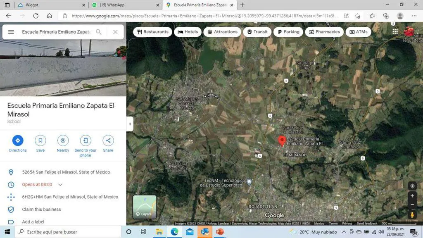Click Privacy link at map bottom
This screenshot has height=238, width=423.
click(x=347, y=224)
